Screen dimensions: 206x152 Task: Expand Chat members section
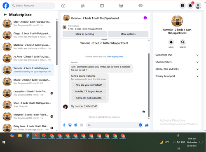177,62
